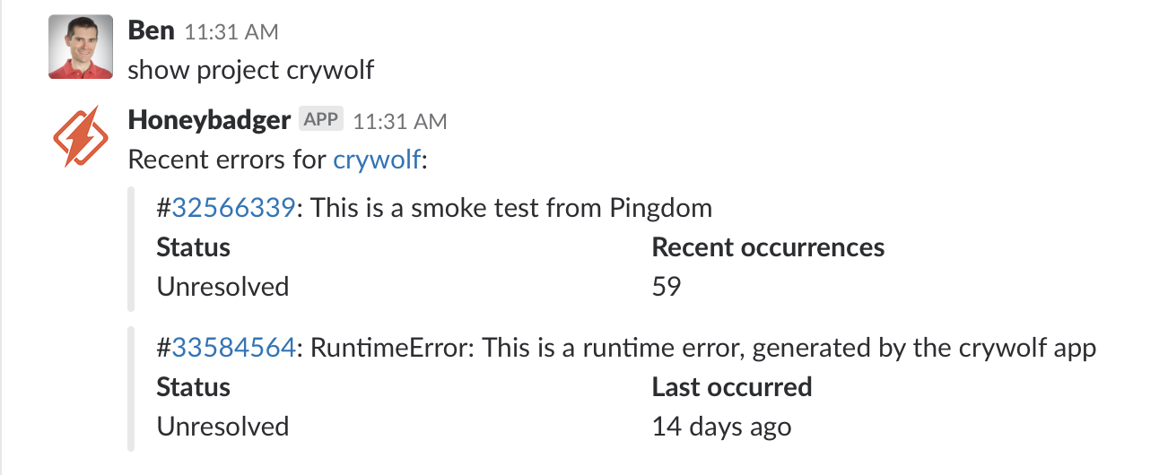
Task: Open error link 32566339
Action: tap(233, 208)
